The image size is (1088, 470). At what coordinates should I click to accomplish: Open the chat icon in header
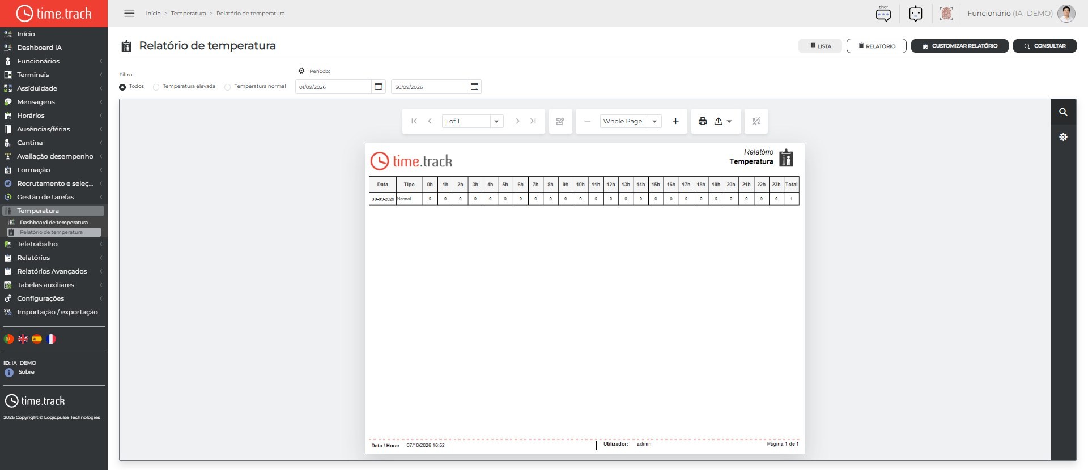[x=883, y=13]
